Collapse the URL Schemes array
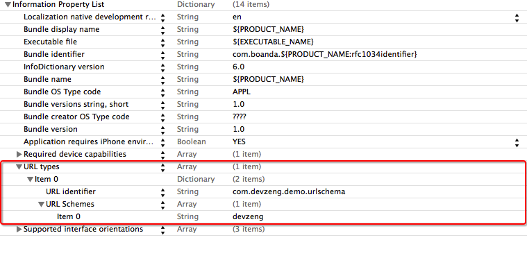Viewport: 527px width, 267px height. click(x=42, y=204)
